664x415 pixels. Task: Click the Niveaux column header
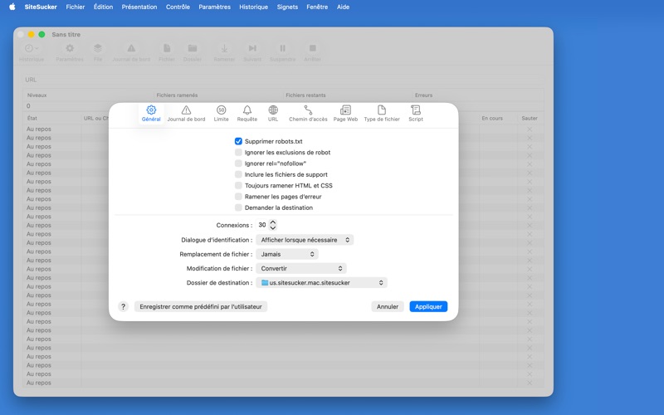[x=37, y=95]
